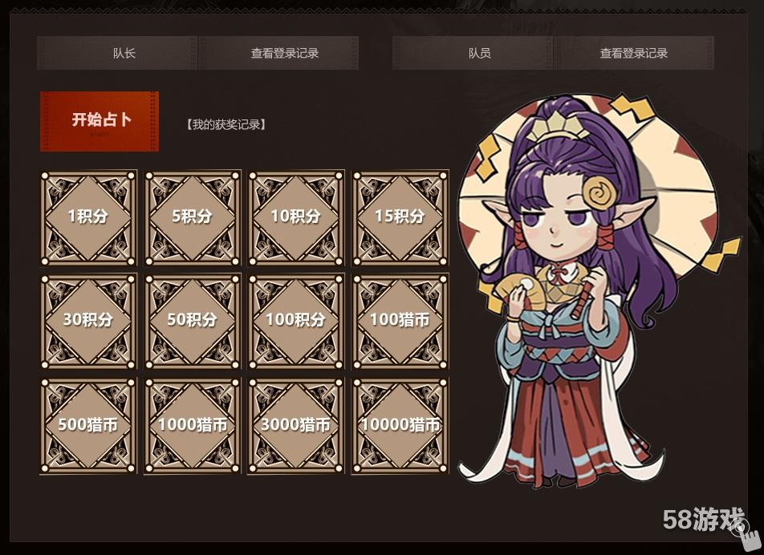
Task: Tap the 500猎币 card tile
Action: [x=88, y=426]
